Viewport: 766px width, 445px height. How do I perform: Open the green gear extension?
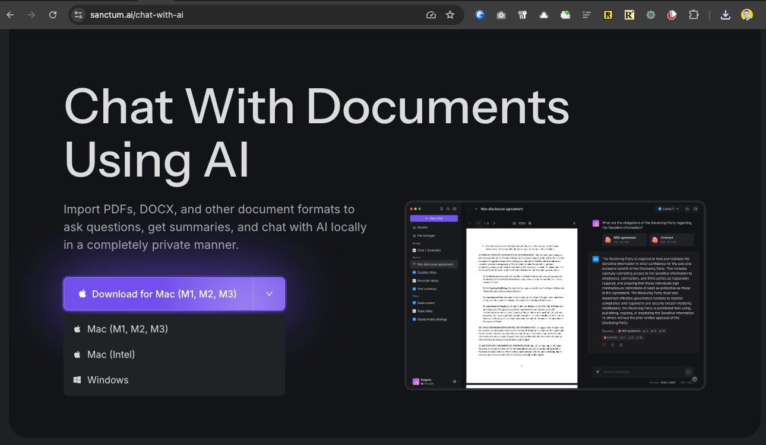651,15
